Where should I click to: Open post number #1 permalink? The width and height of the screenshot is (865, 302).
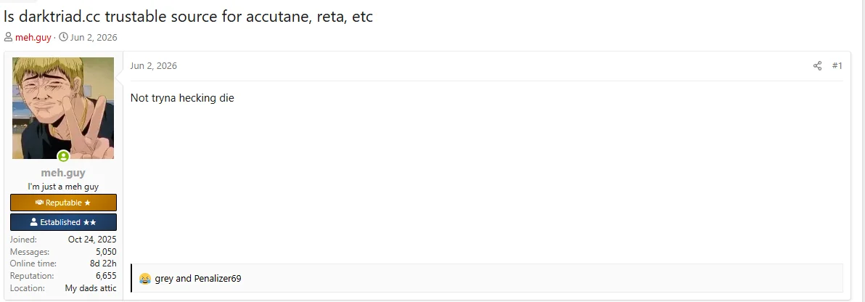click(x=837, y=66)
